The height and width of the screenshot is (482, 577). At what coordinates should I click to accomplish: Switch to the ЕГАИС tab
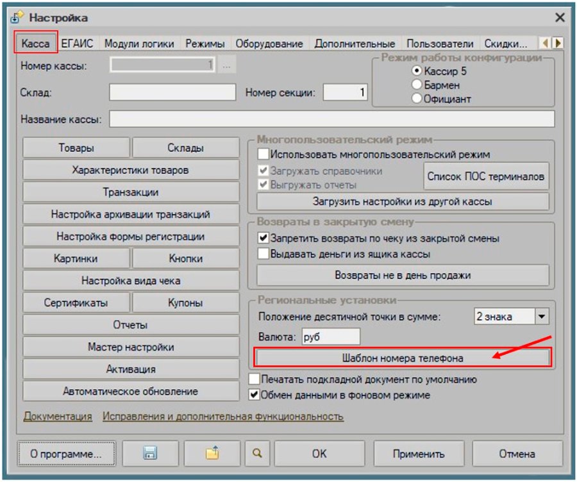77,44
